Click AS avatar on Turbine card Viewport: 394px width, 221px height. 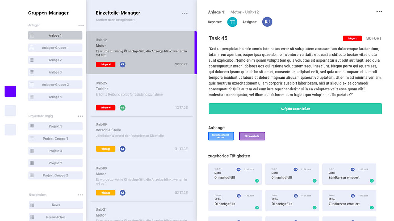pyautogui.click(x=122, y=108)
